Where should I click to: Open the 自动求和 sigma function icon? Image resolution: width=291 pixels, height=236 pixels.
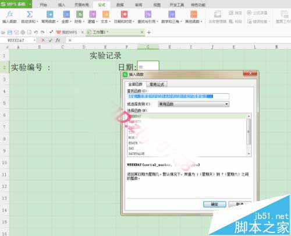(x=30, y=15)
